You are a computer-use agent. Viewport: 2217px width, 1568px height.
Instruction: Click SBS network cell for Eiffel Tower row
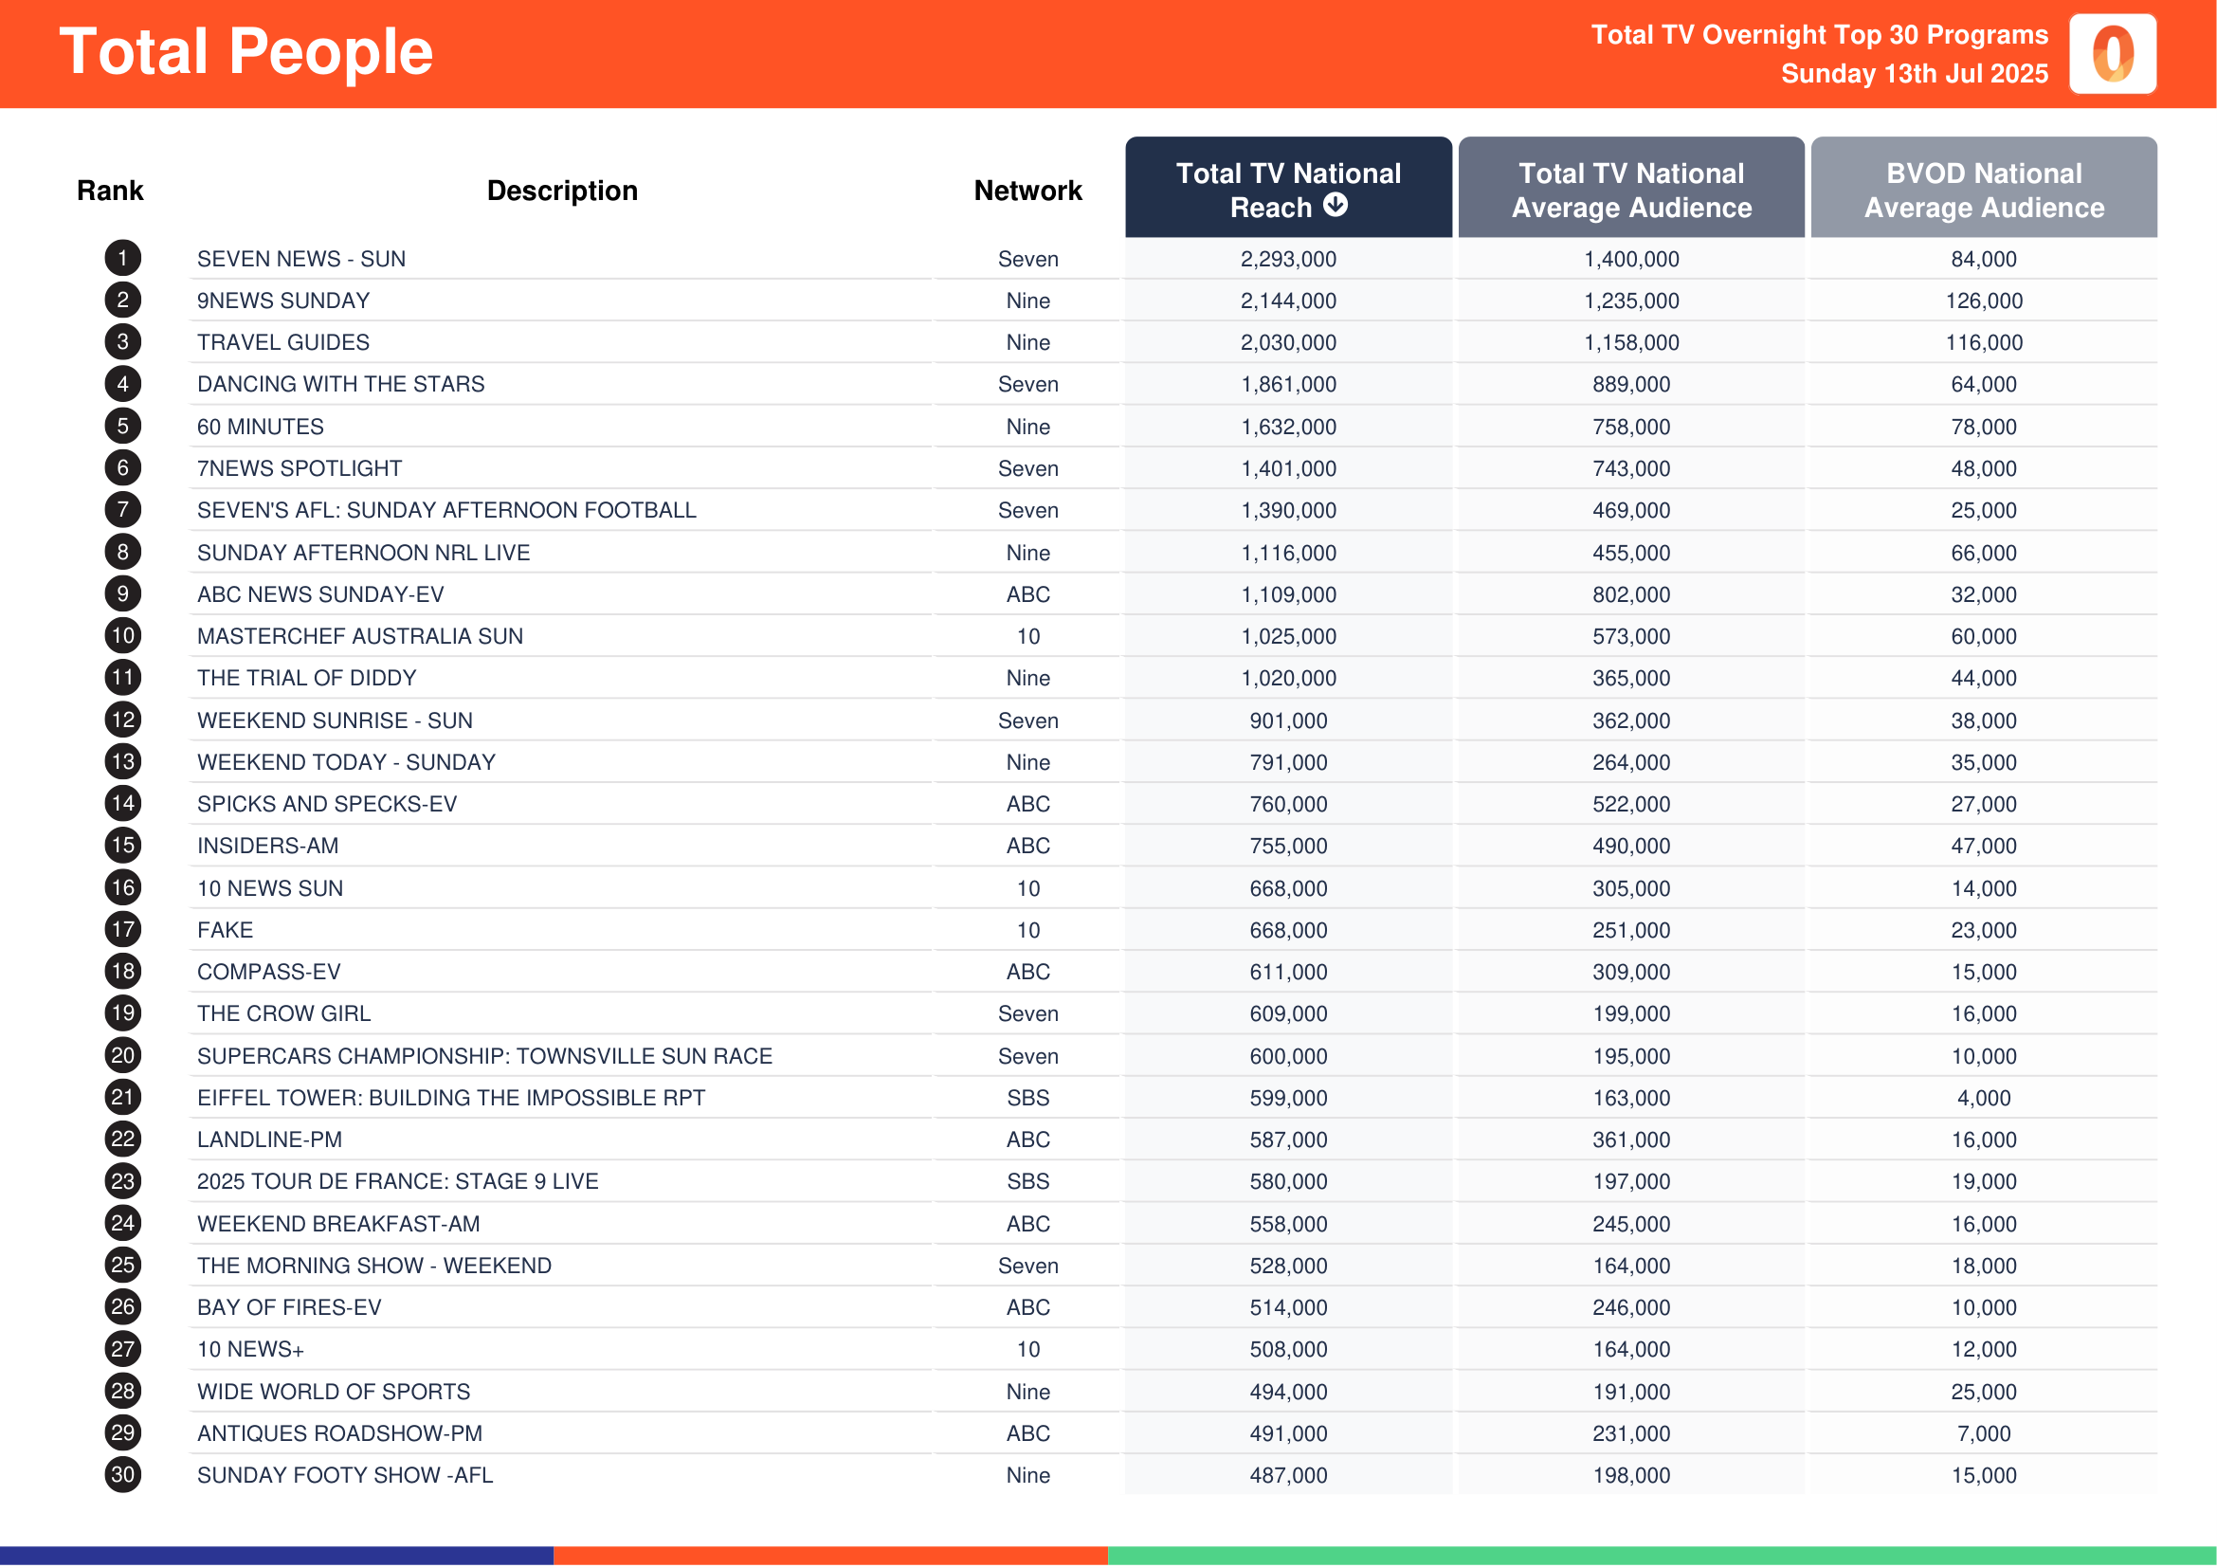point(1027,1098)
